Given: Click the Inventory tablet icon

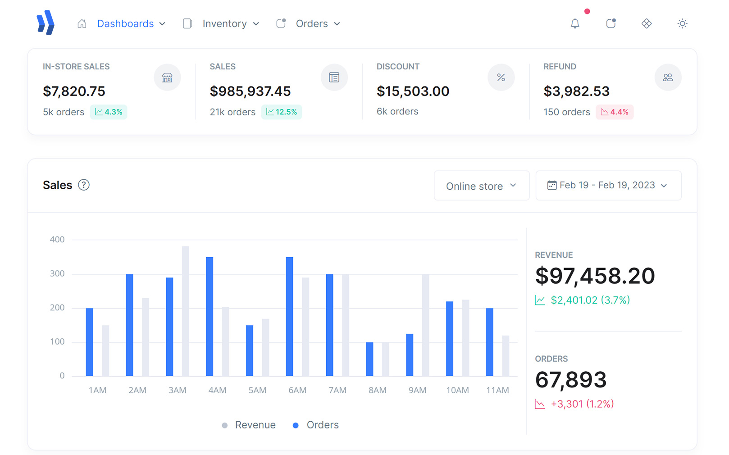Looking at the screenshot, I should (x=187, y=23).
